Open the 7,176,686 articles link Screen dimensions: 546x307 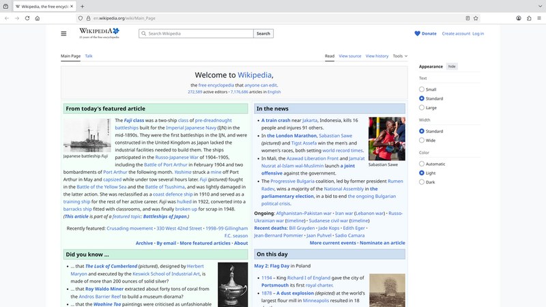240,92
